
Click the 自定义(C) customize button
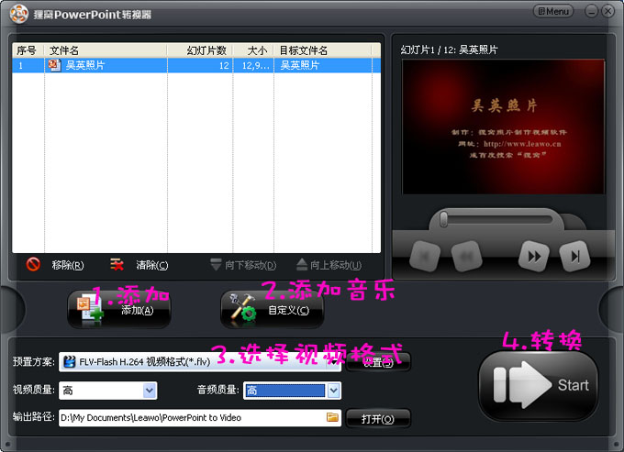pyautogui.click(x=273, y=310)
